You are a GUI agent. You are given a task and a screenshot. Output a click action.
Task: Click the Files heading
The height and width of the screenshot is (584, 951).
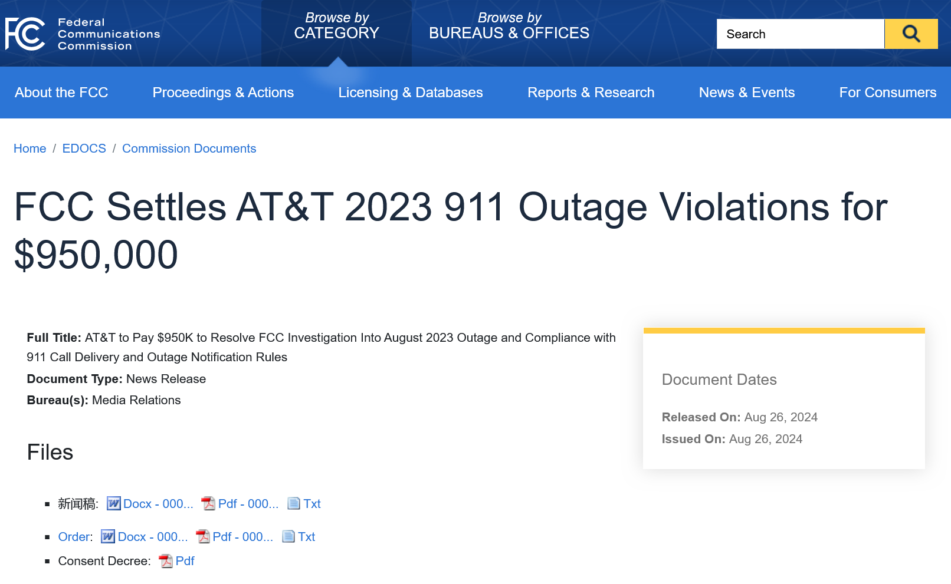(50, 452)
